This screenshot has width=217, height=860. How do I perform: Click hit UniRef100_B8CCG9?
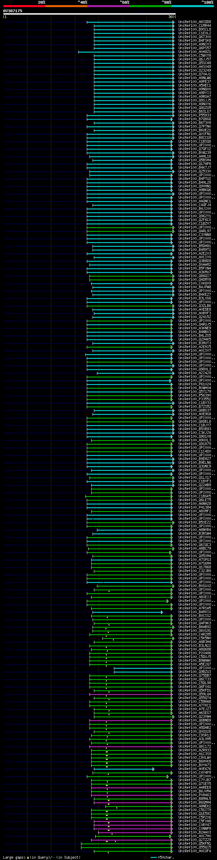tap(195, 138)
